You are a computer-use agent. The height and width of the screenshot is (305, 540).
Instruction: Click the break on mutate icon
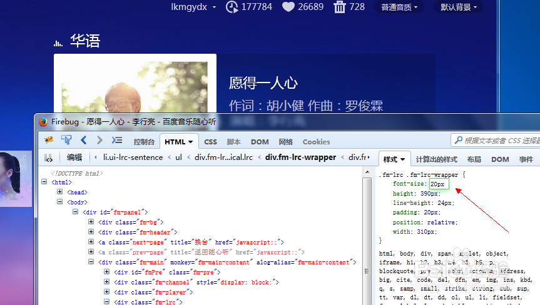[x=49, y=158]
